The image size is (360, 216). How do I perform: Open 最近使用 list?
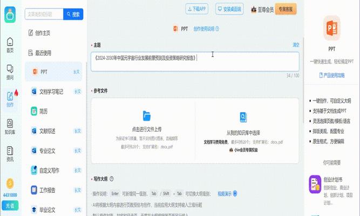tap(40, 53)
